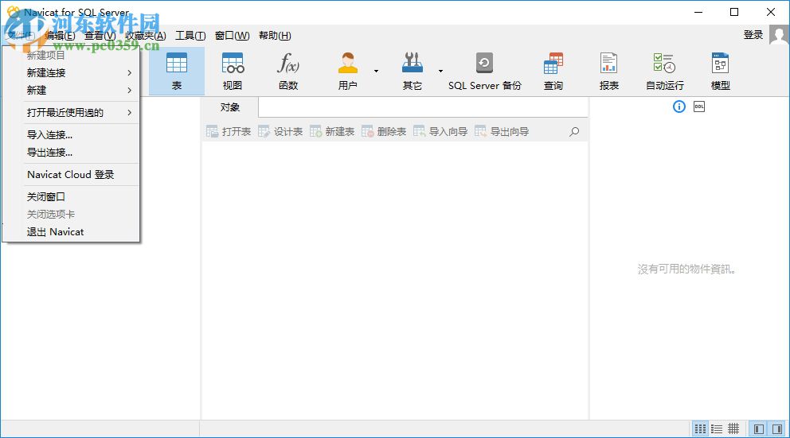Click New Table (新建表) button
Image resolution: width=790 pixels, height=438 pixels.
332,132
